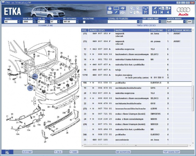Click the ELSA monitor icon
The image size is (196, 156).
coord(133,8)
